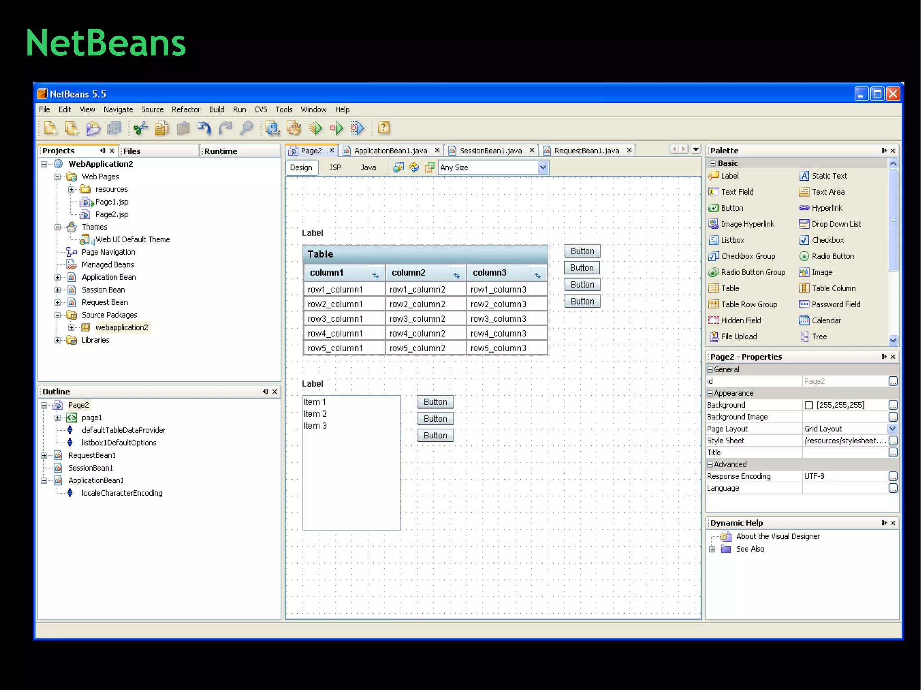Click Refresh icon in designer toolbar
This screenshot has height=690, width=921.
tap(414, 168)
